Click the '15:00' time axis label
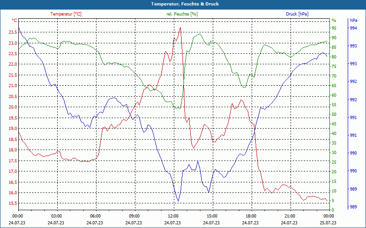The height and width of the screenshot is (228, 366). coord(211,216)
